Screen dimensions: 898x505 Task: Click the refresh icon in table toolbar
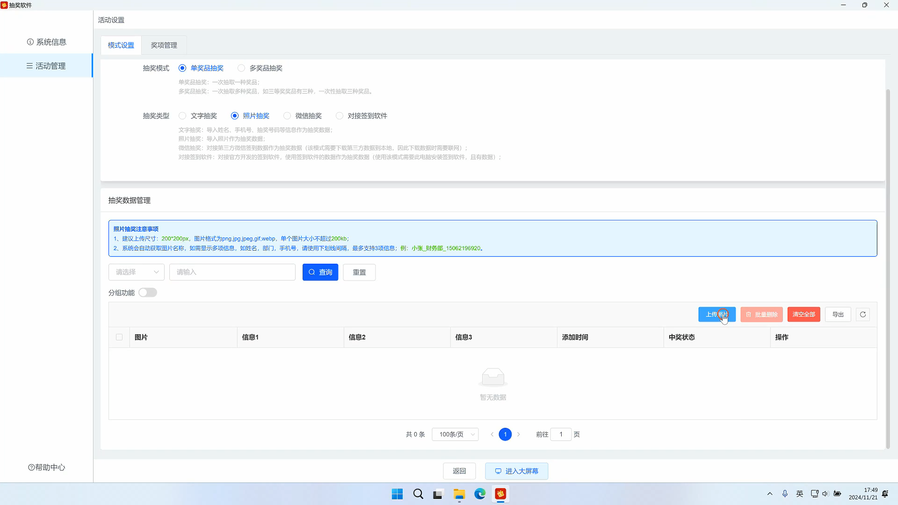(x=863, y=315)
